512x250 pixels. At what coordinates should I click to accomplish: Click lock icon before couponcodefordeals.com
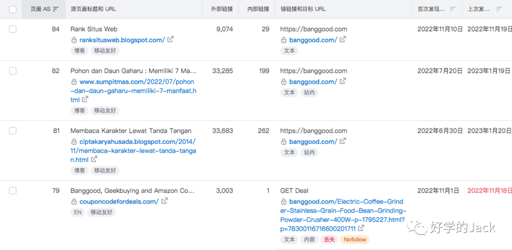click(x=74, y=202)
